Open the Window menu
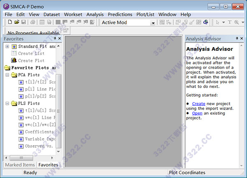Screen dimensions: 247x178 tap(167, 14)
